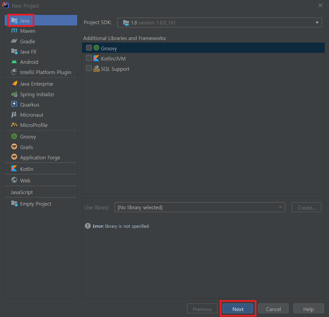The image size is (329, 317).
Task: Click the Grails label
Action: pos(26,147)
